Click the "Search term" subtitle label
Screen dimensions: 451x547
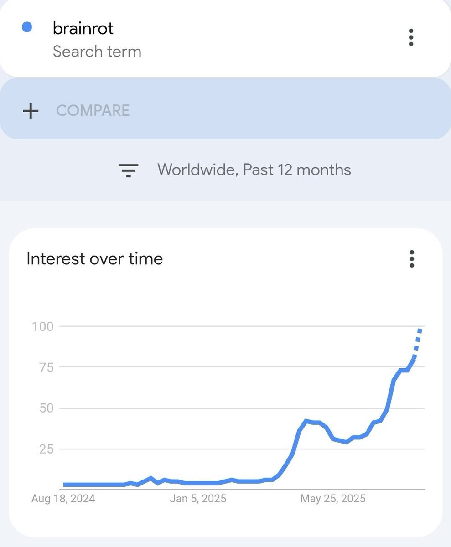click(x=97, y=52)
